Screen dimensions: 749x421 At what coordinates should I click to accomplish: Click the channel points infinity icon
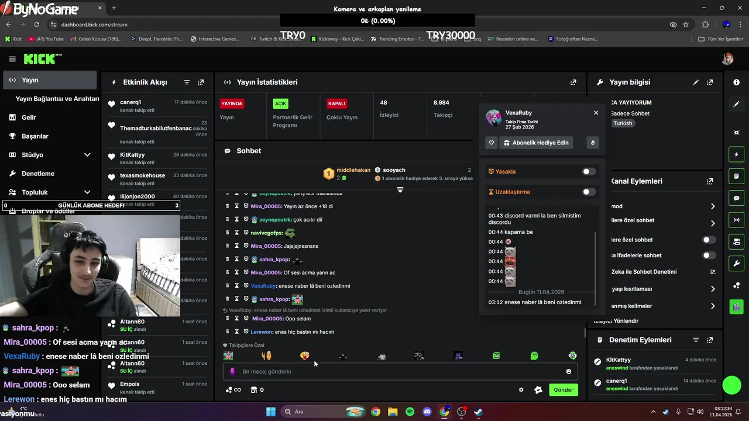[x=233, y=390]
